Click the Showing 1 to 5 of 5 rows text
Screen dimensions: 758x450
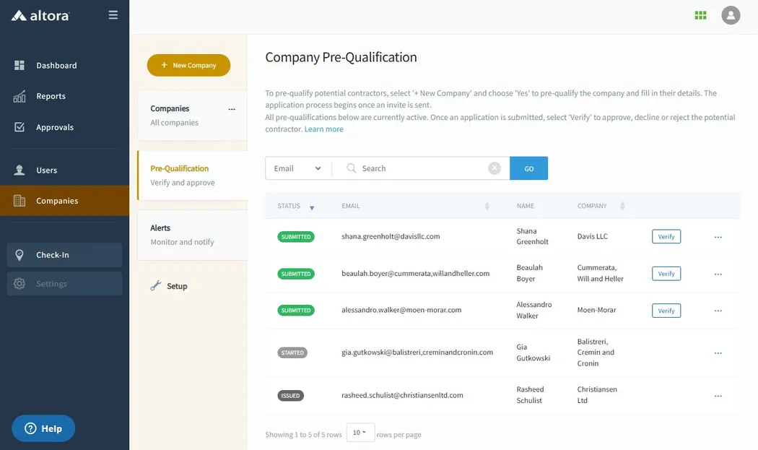[303, 435]
